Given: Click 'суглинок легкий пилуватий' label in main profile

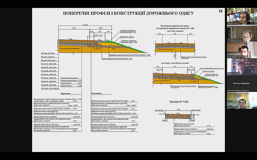Looking at the screenshot, I should click(69, 49).
